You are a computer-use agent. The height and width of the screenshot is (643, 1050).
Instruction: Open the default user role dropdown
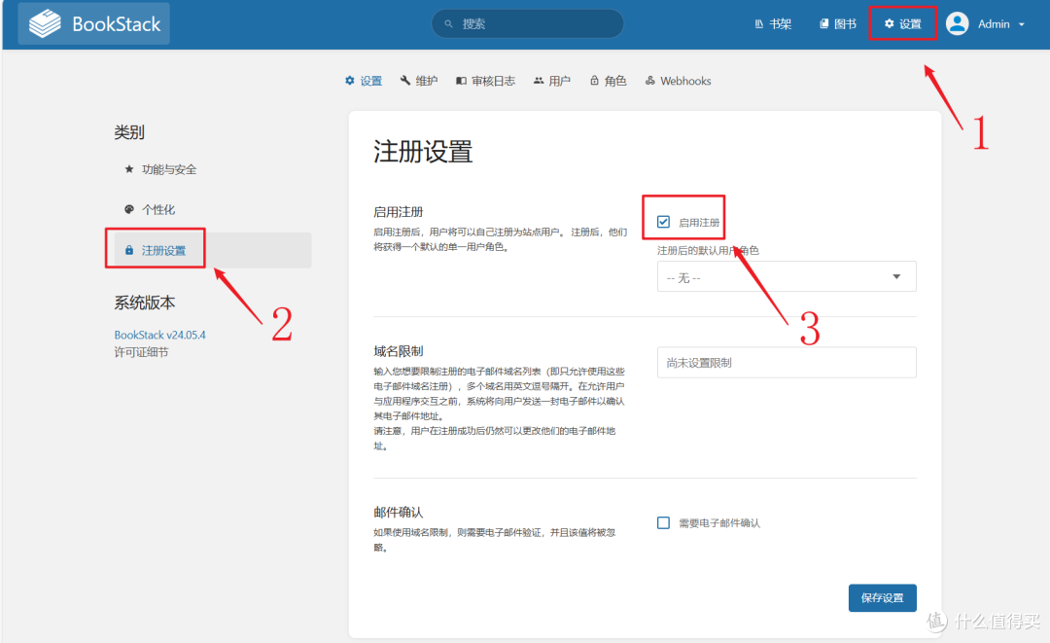click(787, 276)
